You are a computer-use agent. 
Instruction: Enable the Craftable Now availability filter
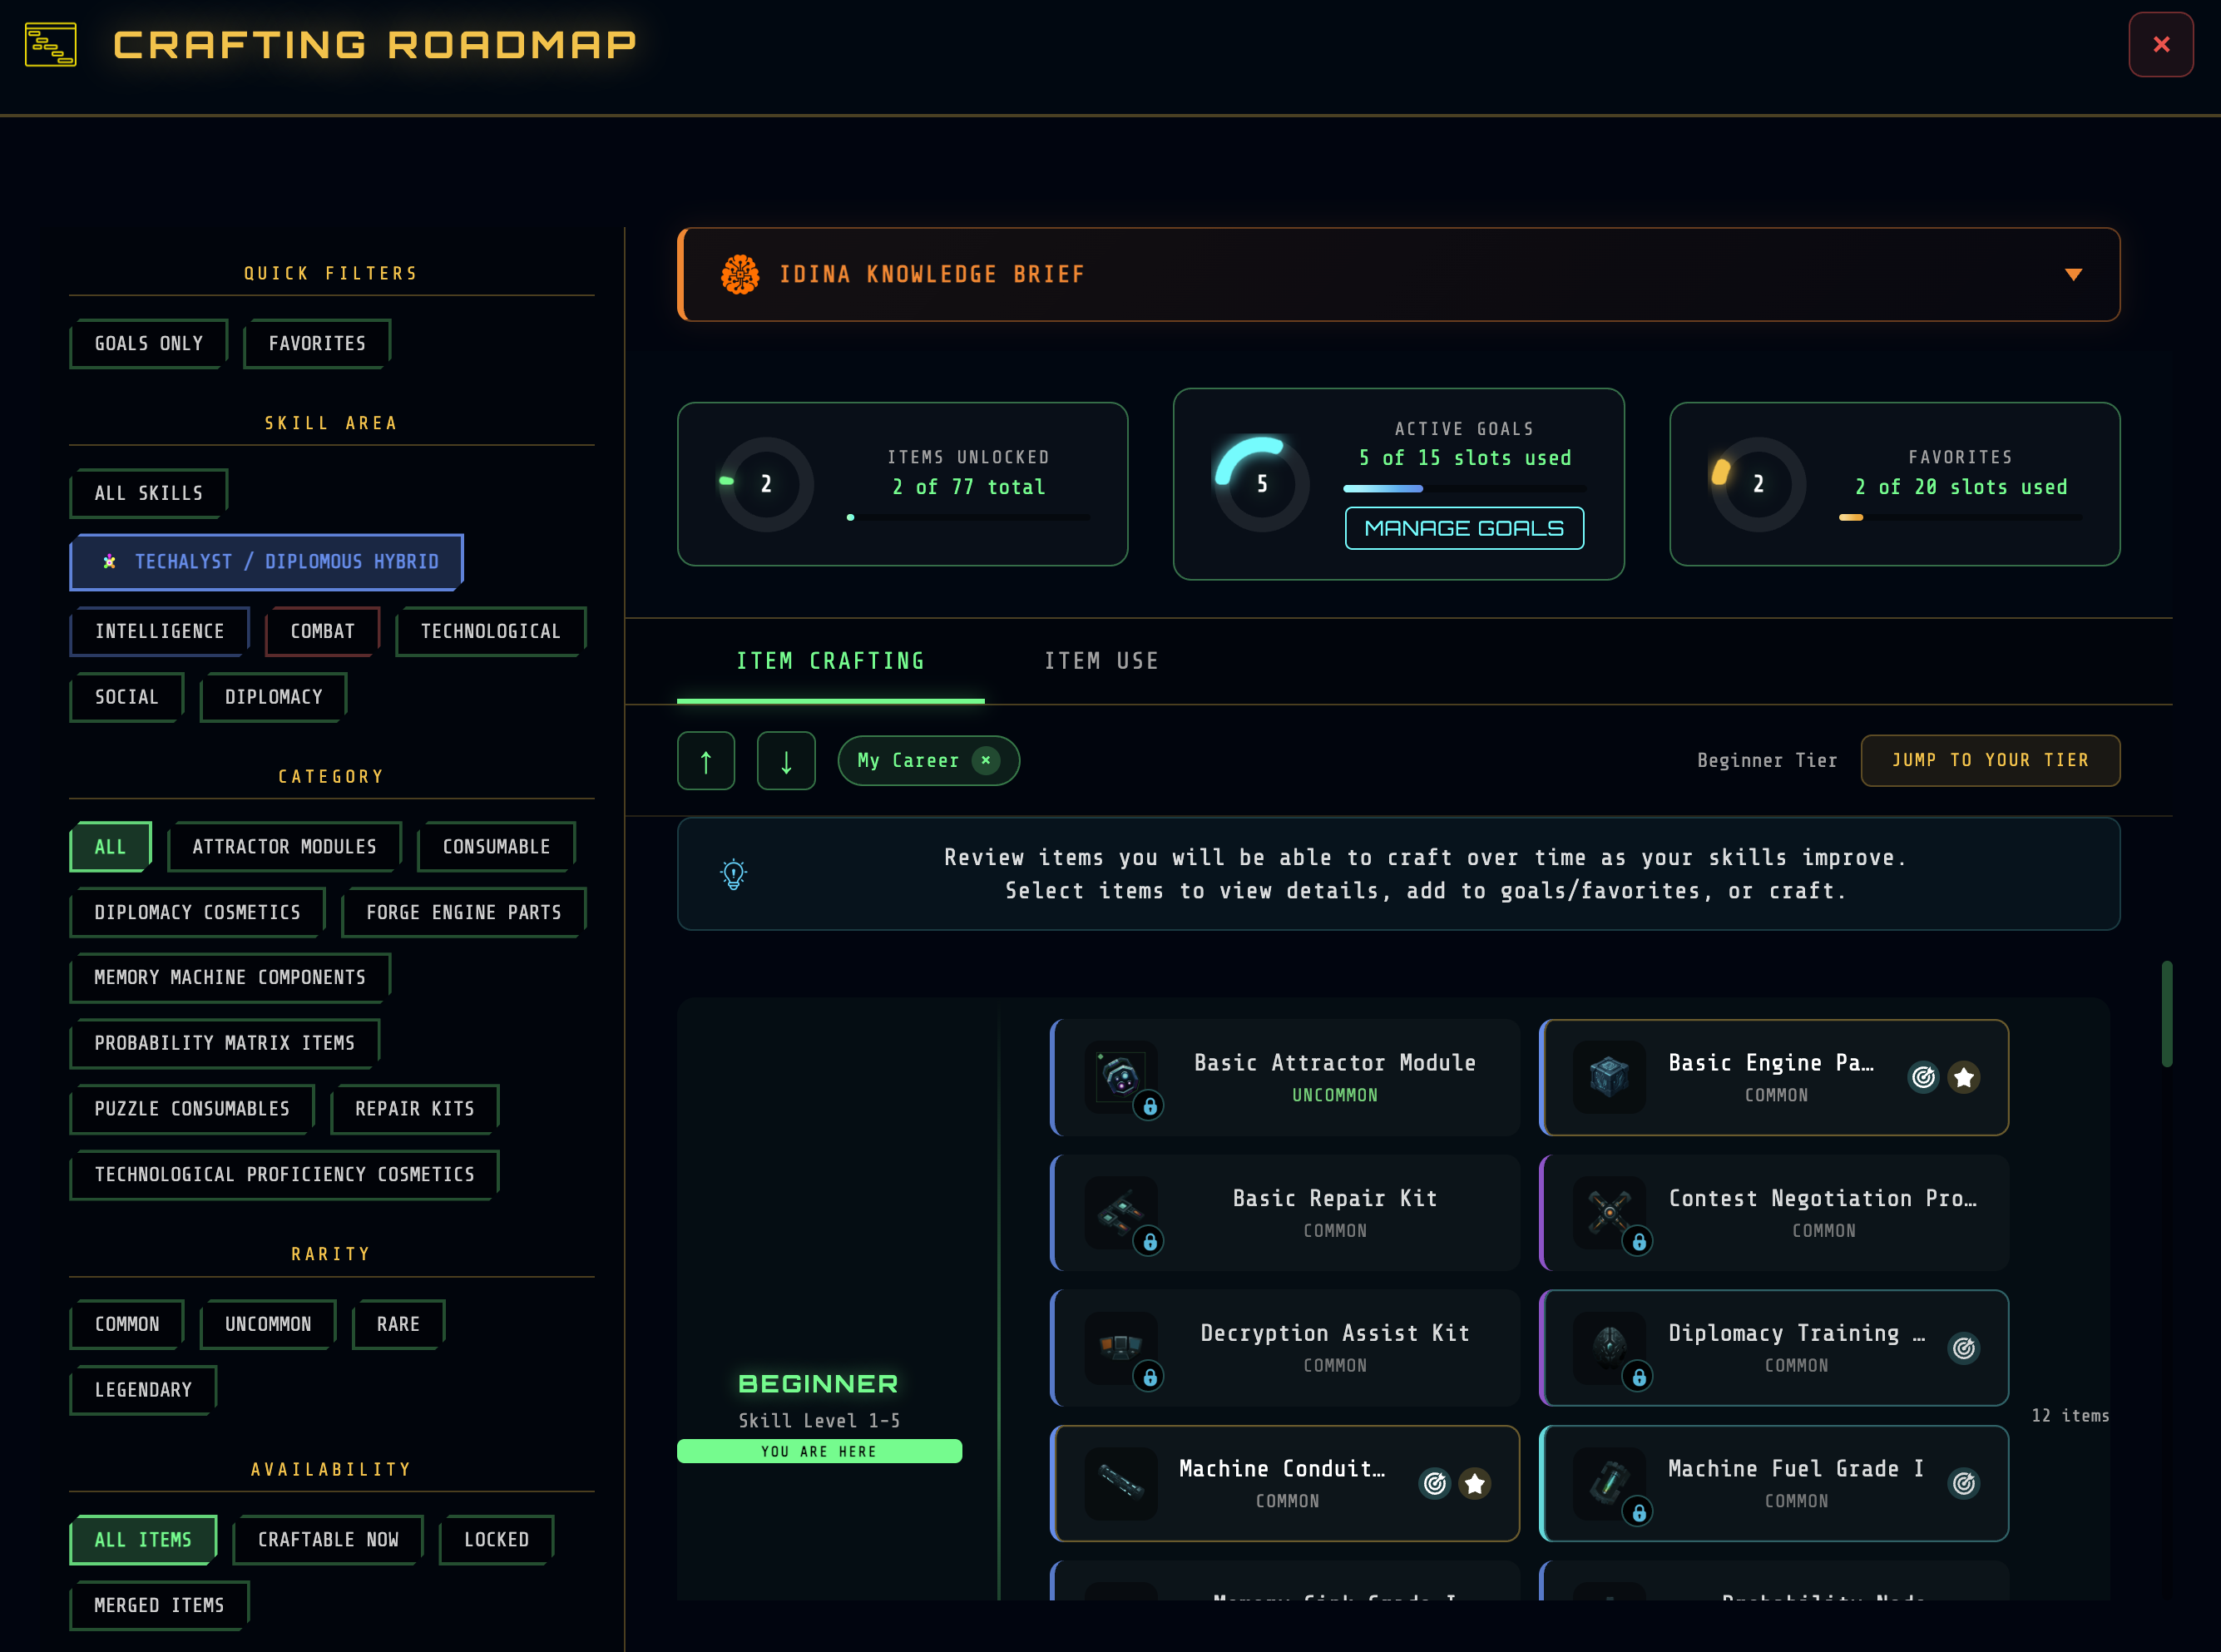327,1539
